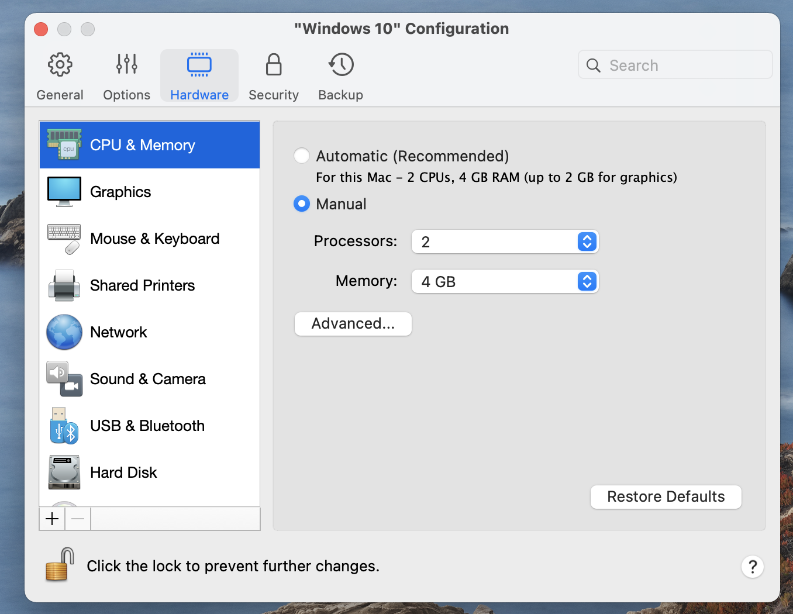Screen dimensions: 793x614
Task: Select Automatic (Recommended) radio button
Action: pos(302,156)
